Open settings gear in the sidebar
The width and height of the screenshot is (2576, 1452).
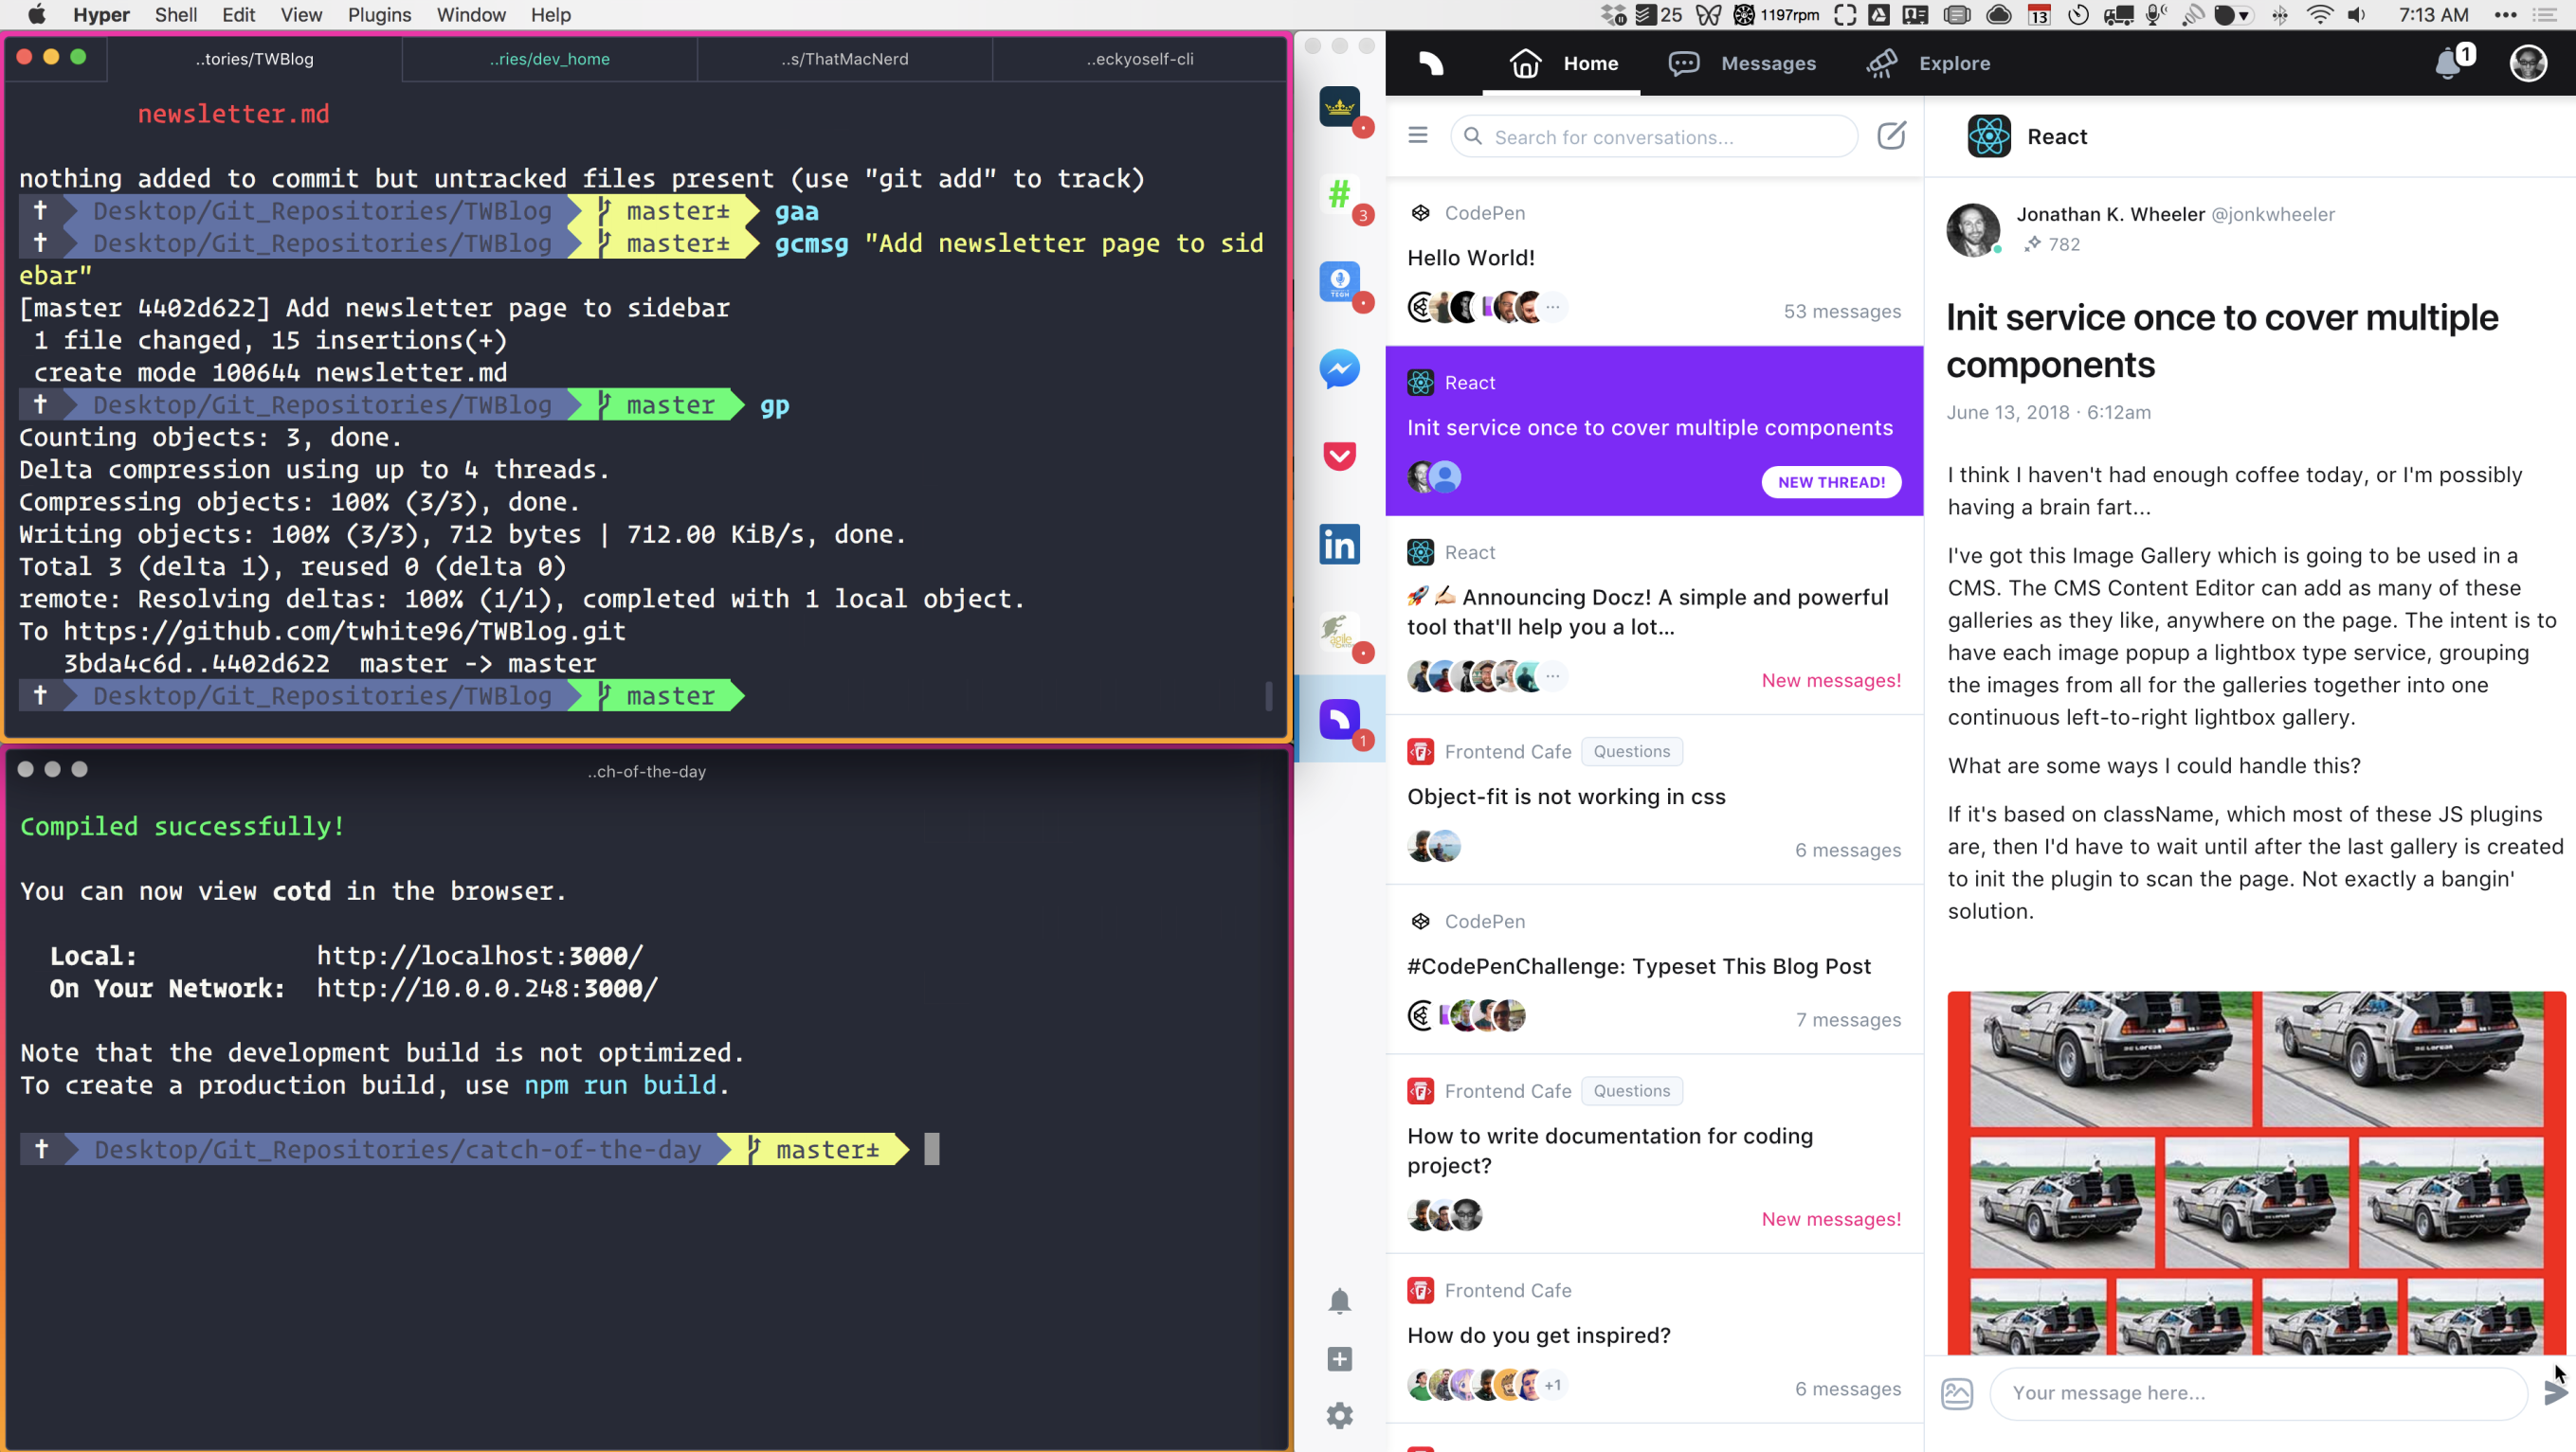point(1340,1416)
